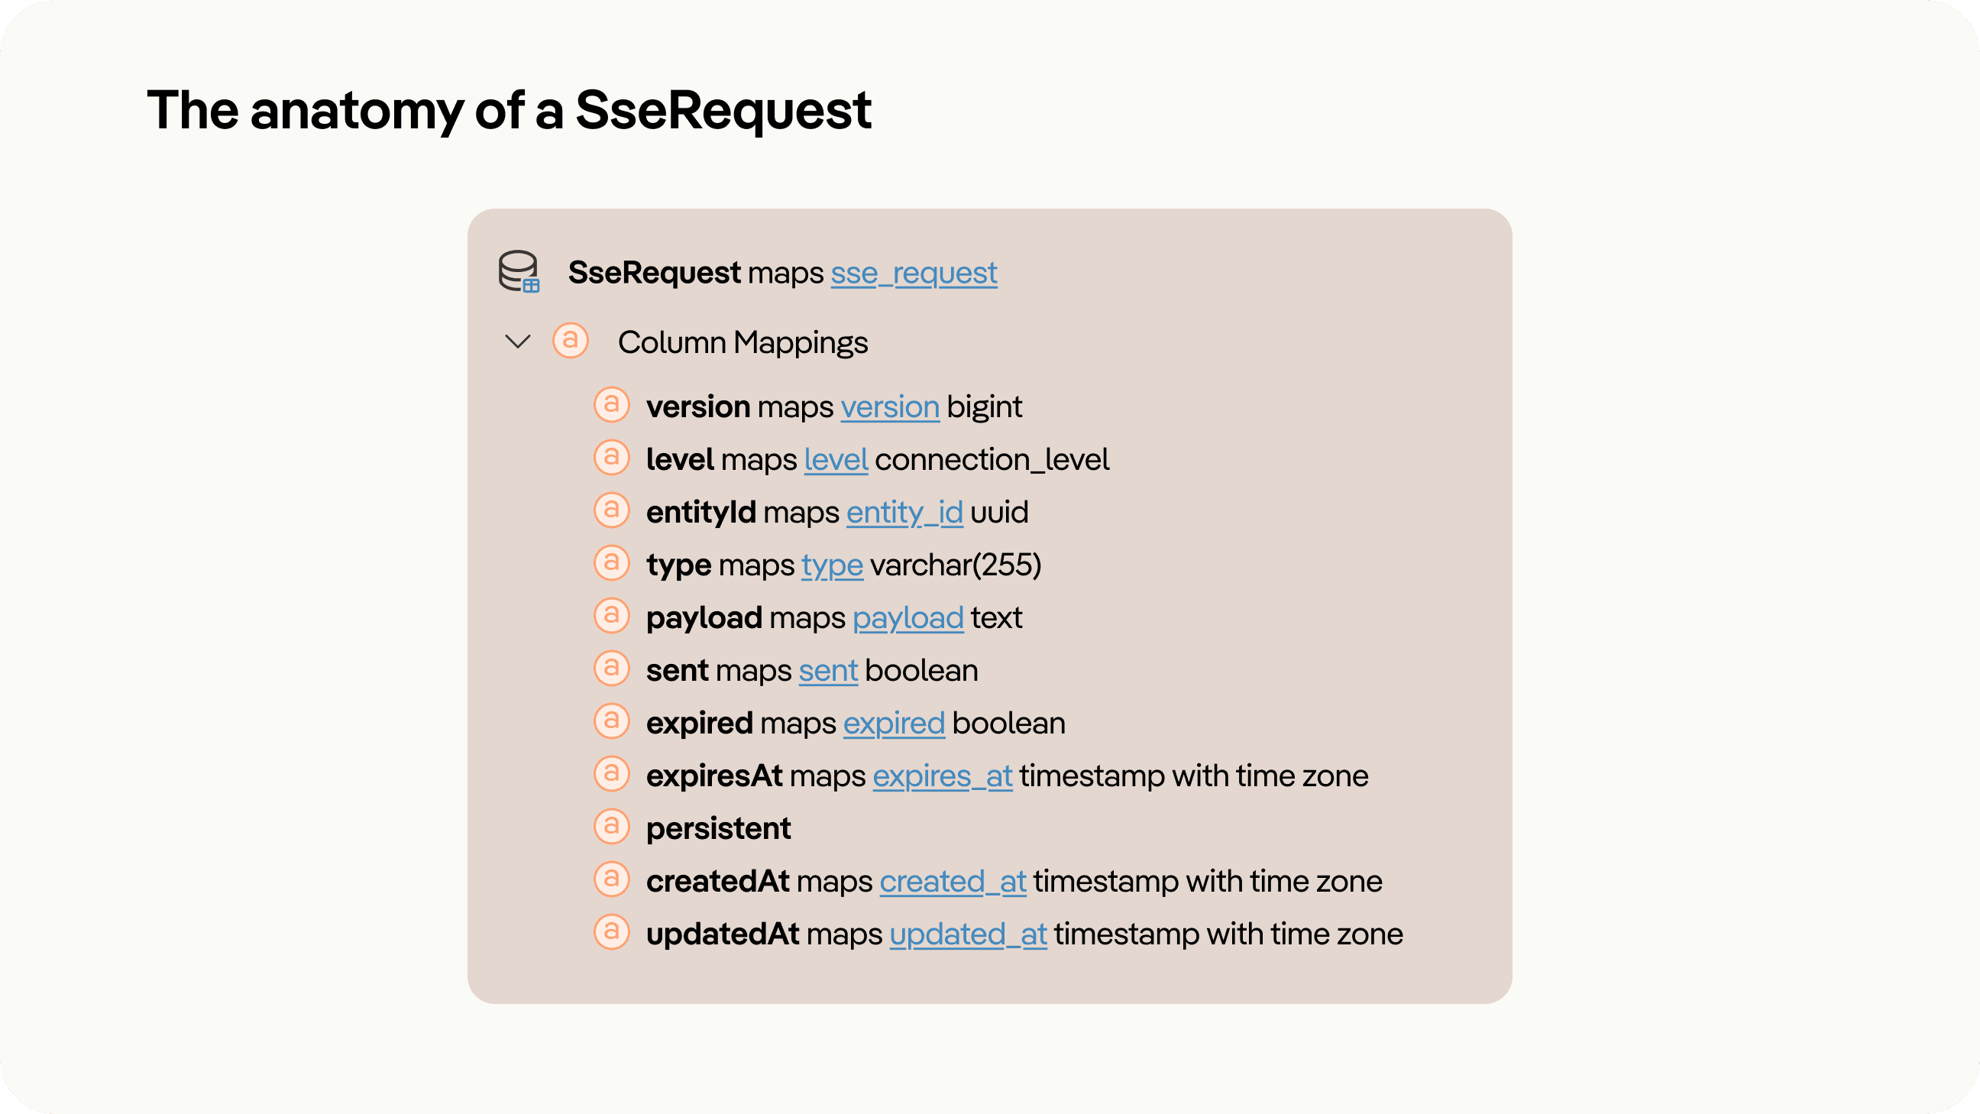Follow the created_at column link

tap(953, 881)
